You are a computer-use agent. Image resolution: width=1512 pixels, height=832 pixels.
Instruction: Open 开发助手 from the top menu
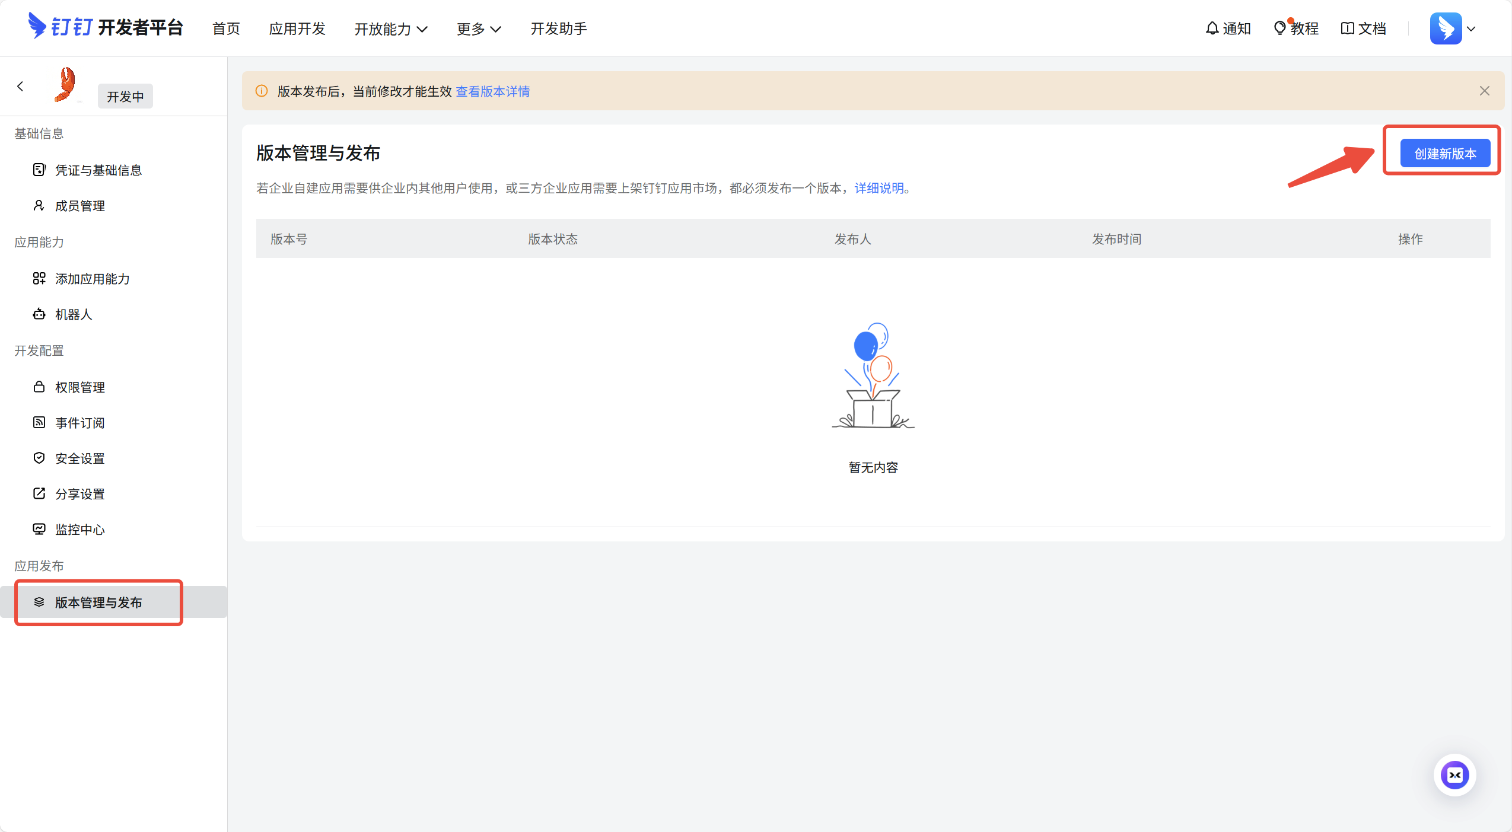click(x=558, y=28)
